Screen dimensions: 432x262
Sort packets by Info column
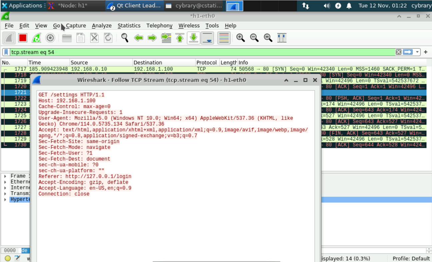(332, 63)
